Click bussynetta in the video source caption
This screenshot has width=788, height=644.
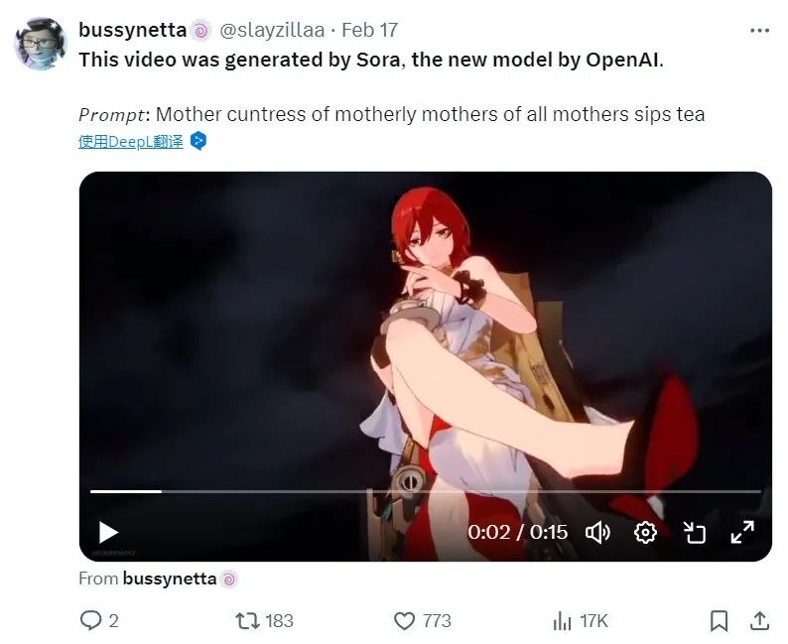[169, 579]
